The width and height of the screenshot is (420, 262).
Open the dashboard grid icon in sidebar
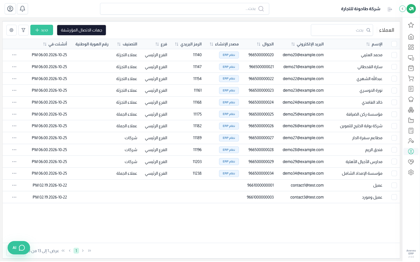coord(411,47)
